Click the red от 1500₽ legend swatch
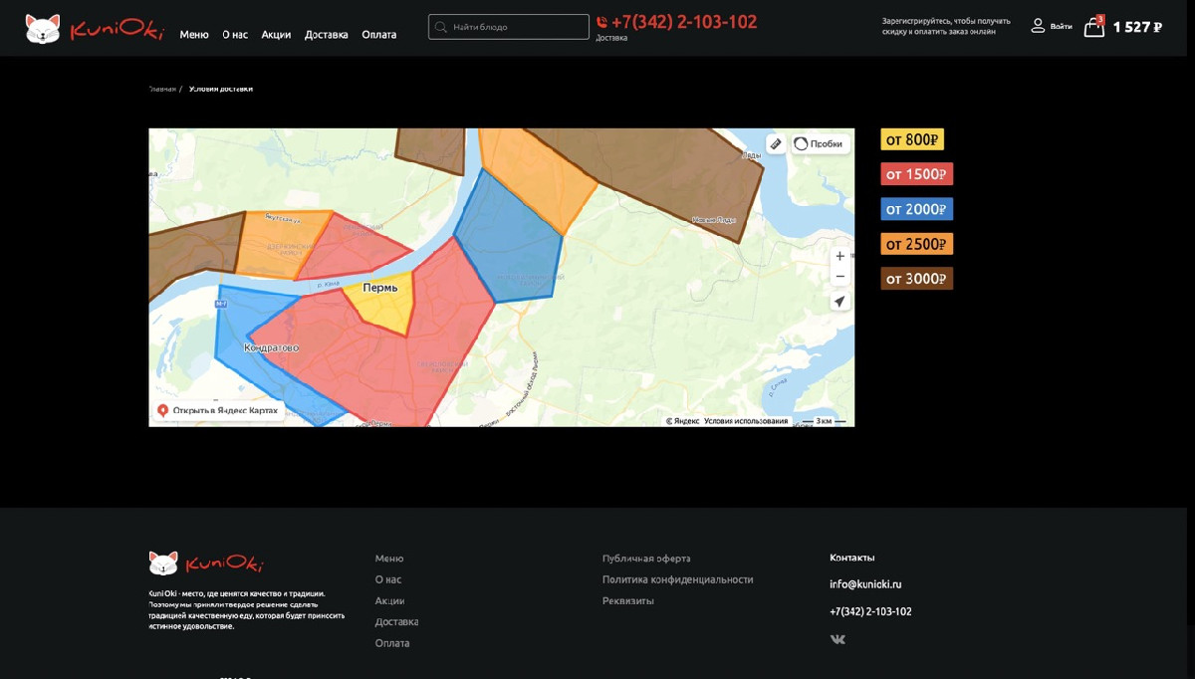The height and width of the screenshot is (679, 1195). point(917,174)
